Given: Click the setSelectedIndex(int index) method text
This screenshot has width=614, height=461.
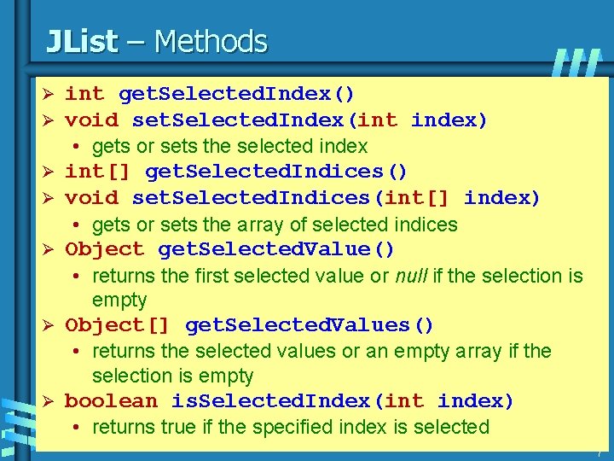Looking at the screenshot, I should pyautogui.click(x=310, y=120).
